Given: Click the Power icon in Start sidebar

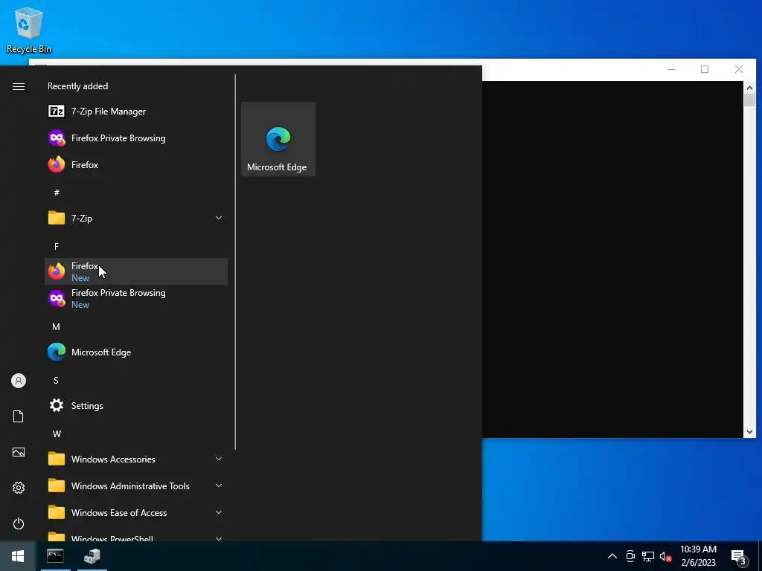Looking at the screenshot, I should (x=19, y=523).
